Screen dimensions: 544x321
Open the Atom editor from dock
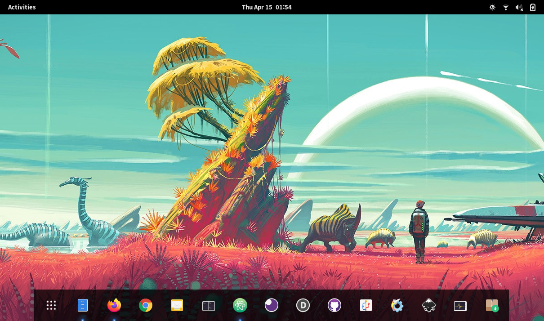pyautogui.click(x=240, y=306)
